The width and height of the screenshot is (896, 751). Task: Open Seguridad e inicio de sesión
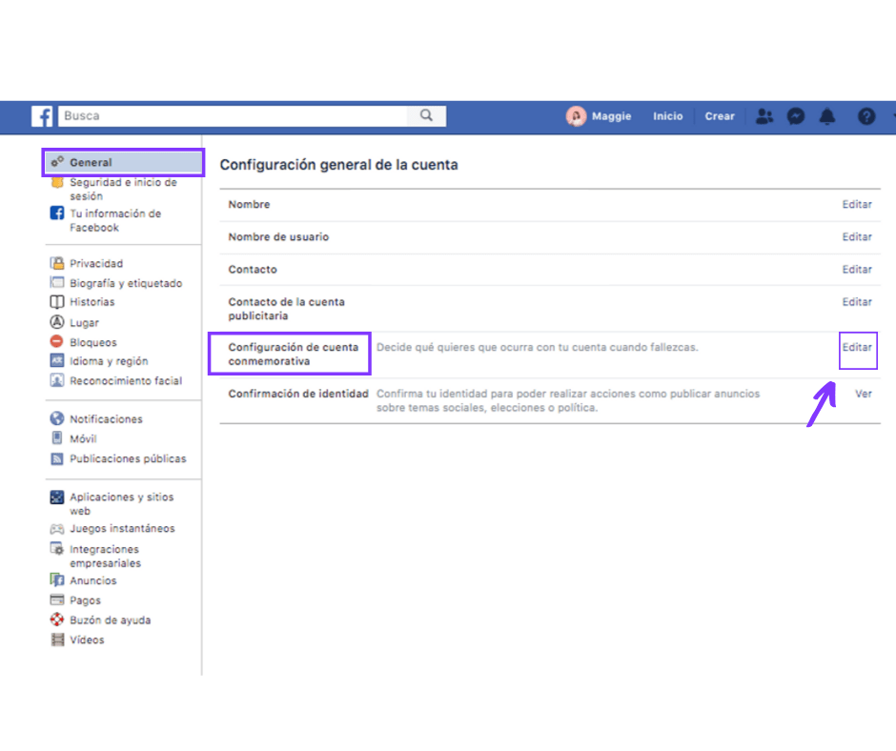tap(123, 189)
